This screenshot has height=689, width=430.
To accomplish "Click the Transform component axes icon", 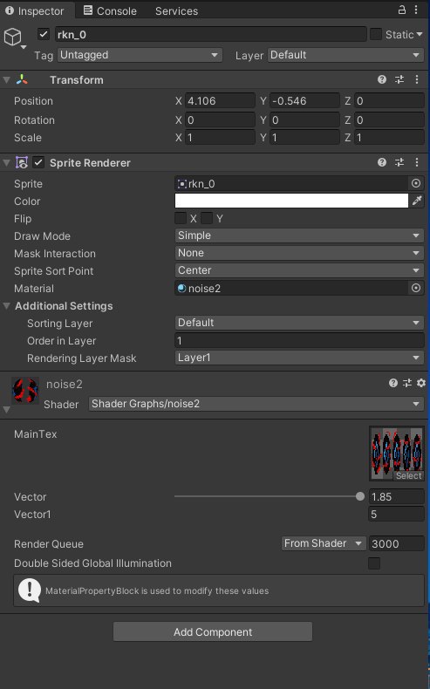I will coord(22,79).
